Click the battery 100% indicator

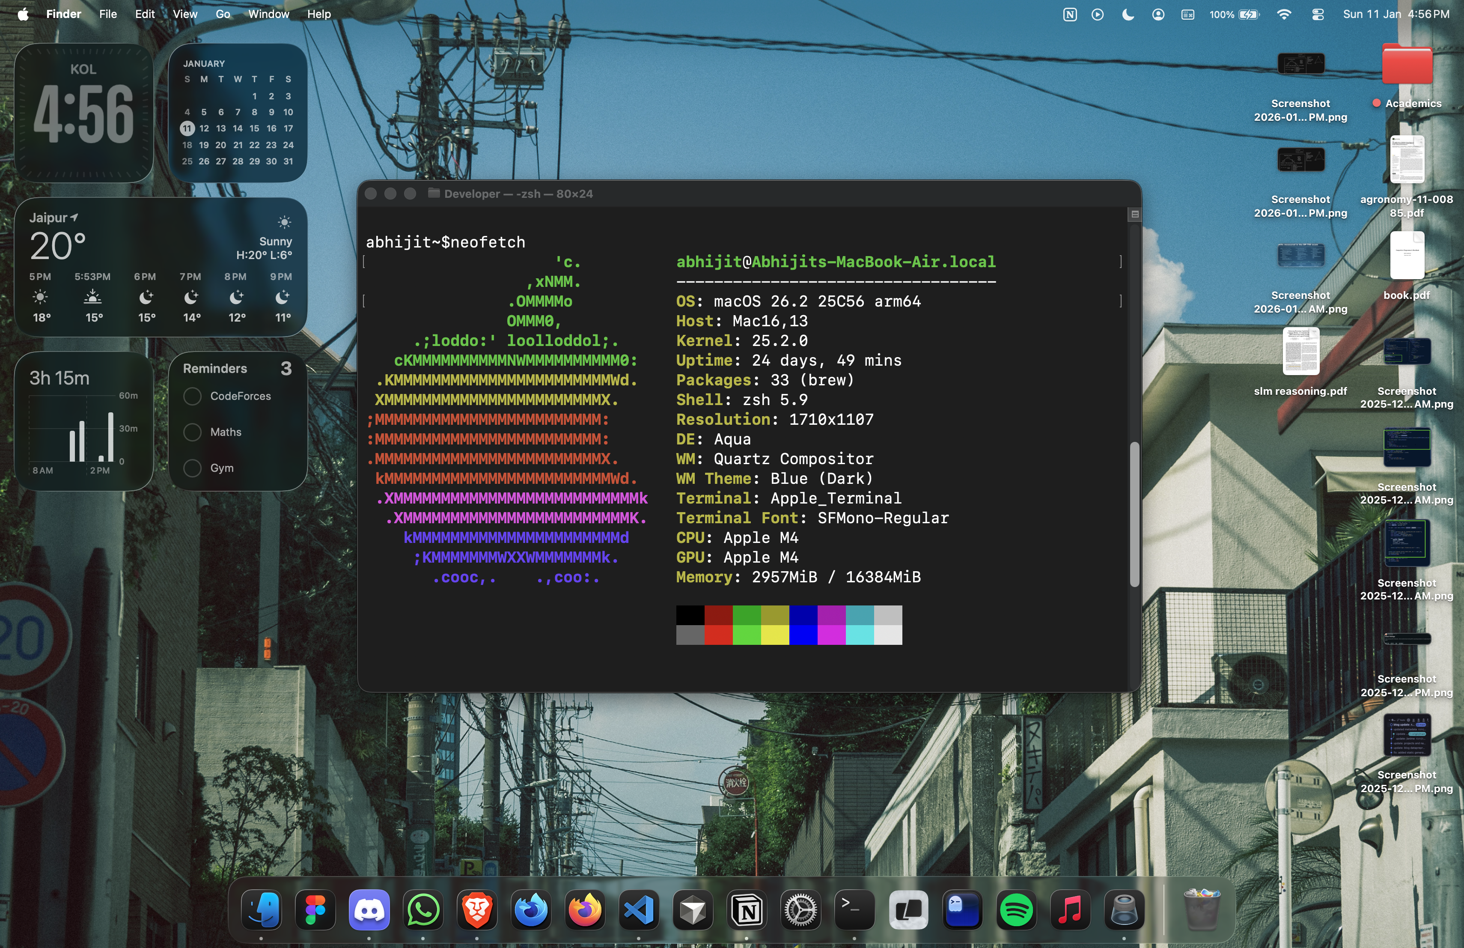click(1234, 14)
